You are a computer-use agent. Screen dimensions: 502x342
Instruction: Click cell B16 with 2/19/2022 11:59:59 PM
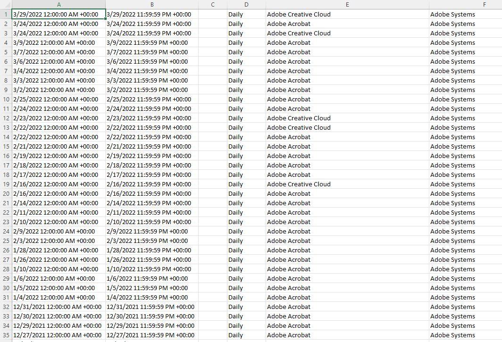152,156
